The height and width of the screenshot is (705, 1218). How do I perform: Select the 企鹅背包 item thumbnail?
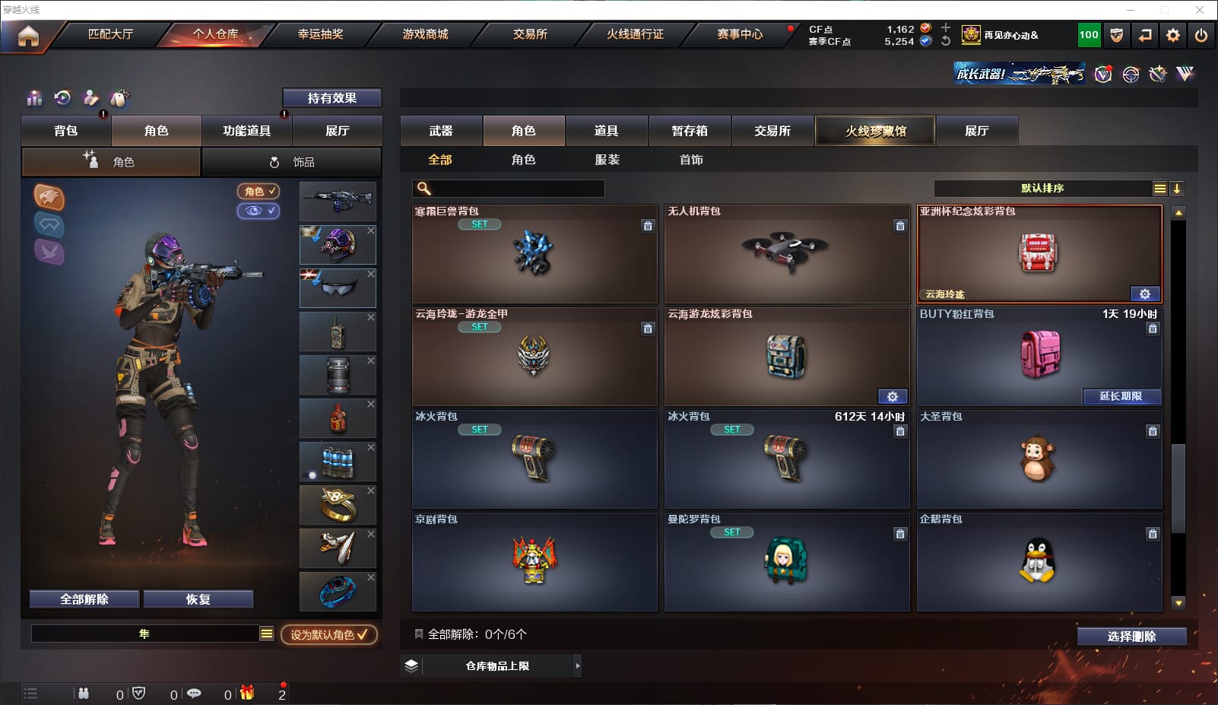point(1038,561)
